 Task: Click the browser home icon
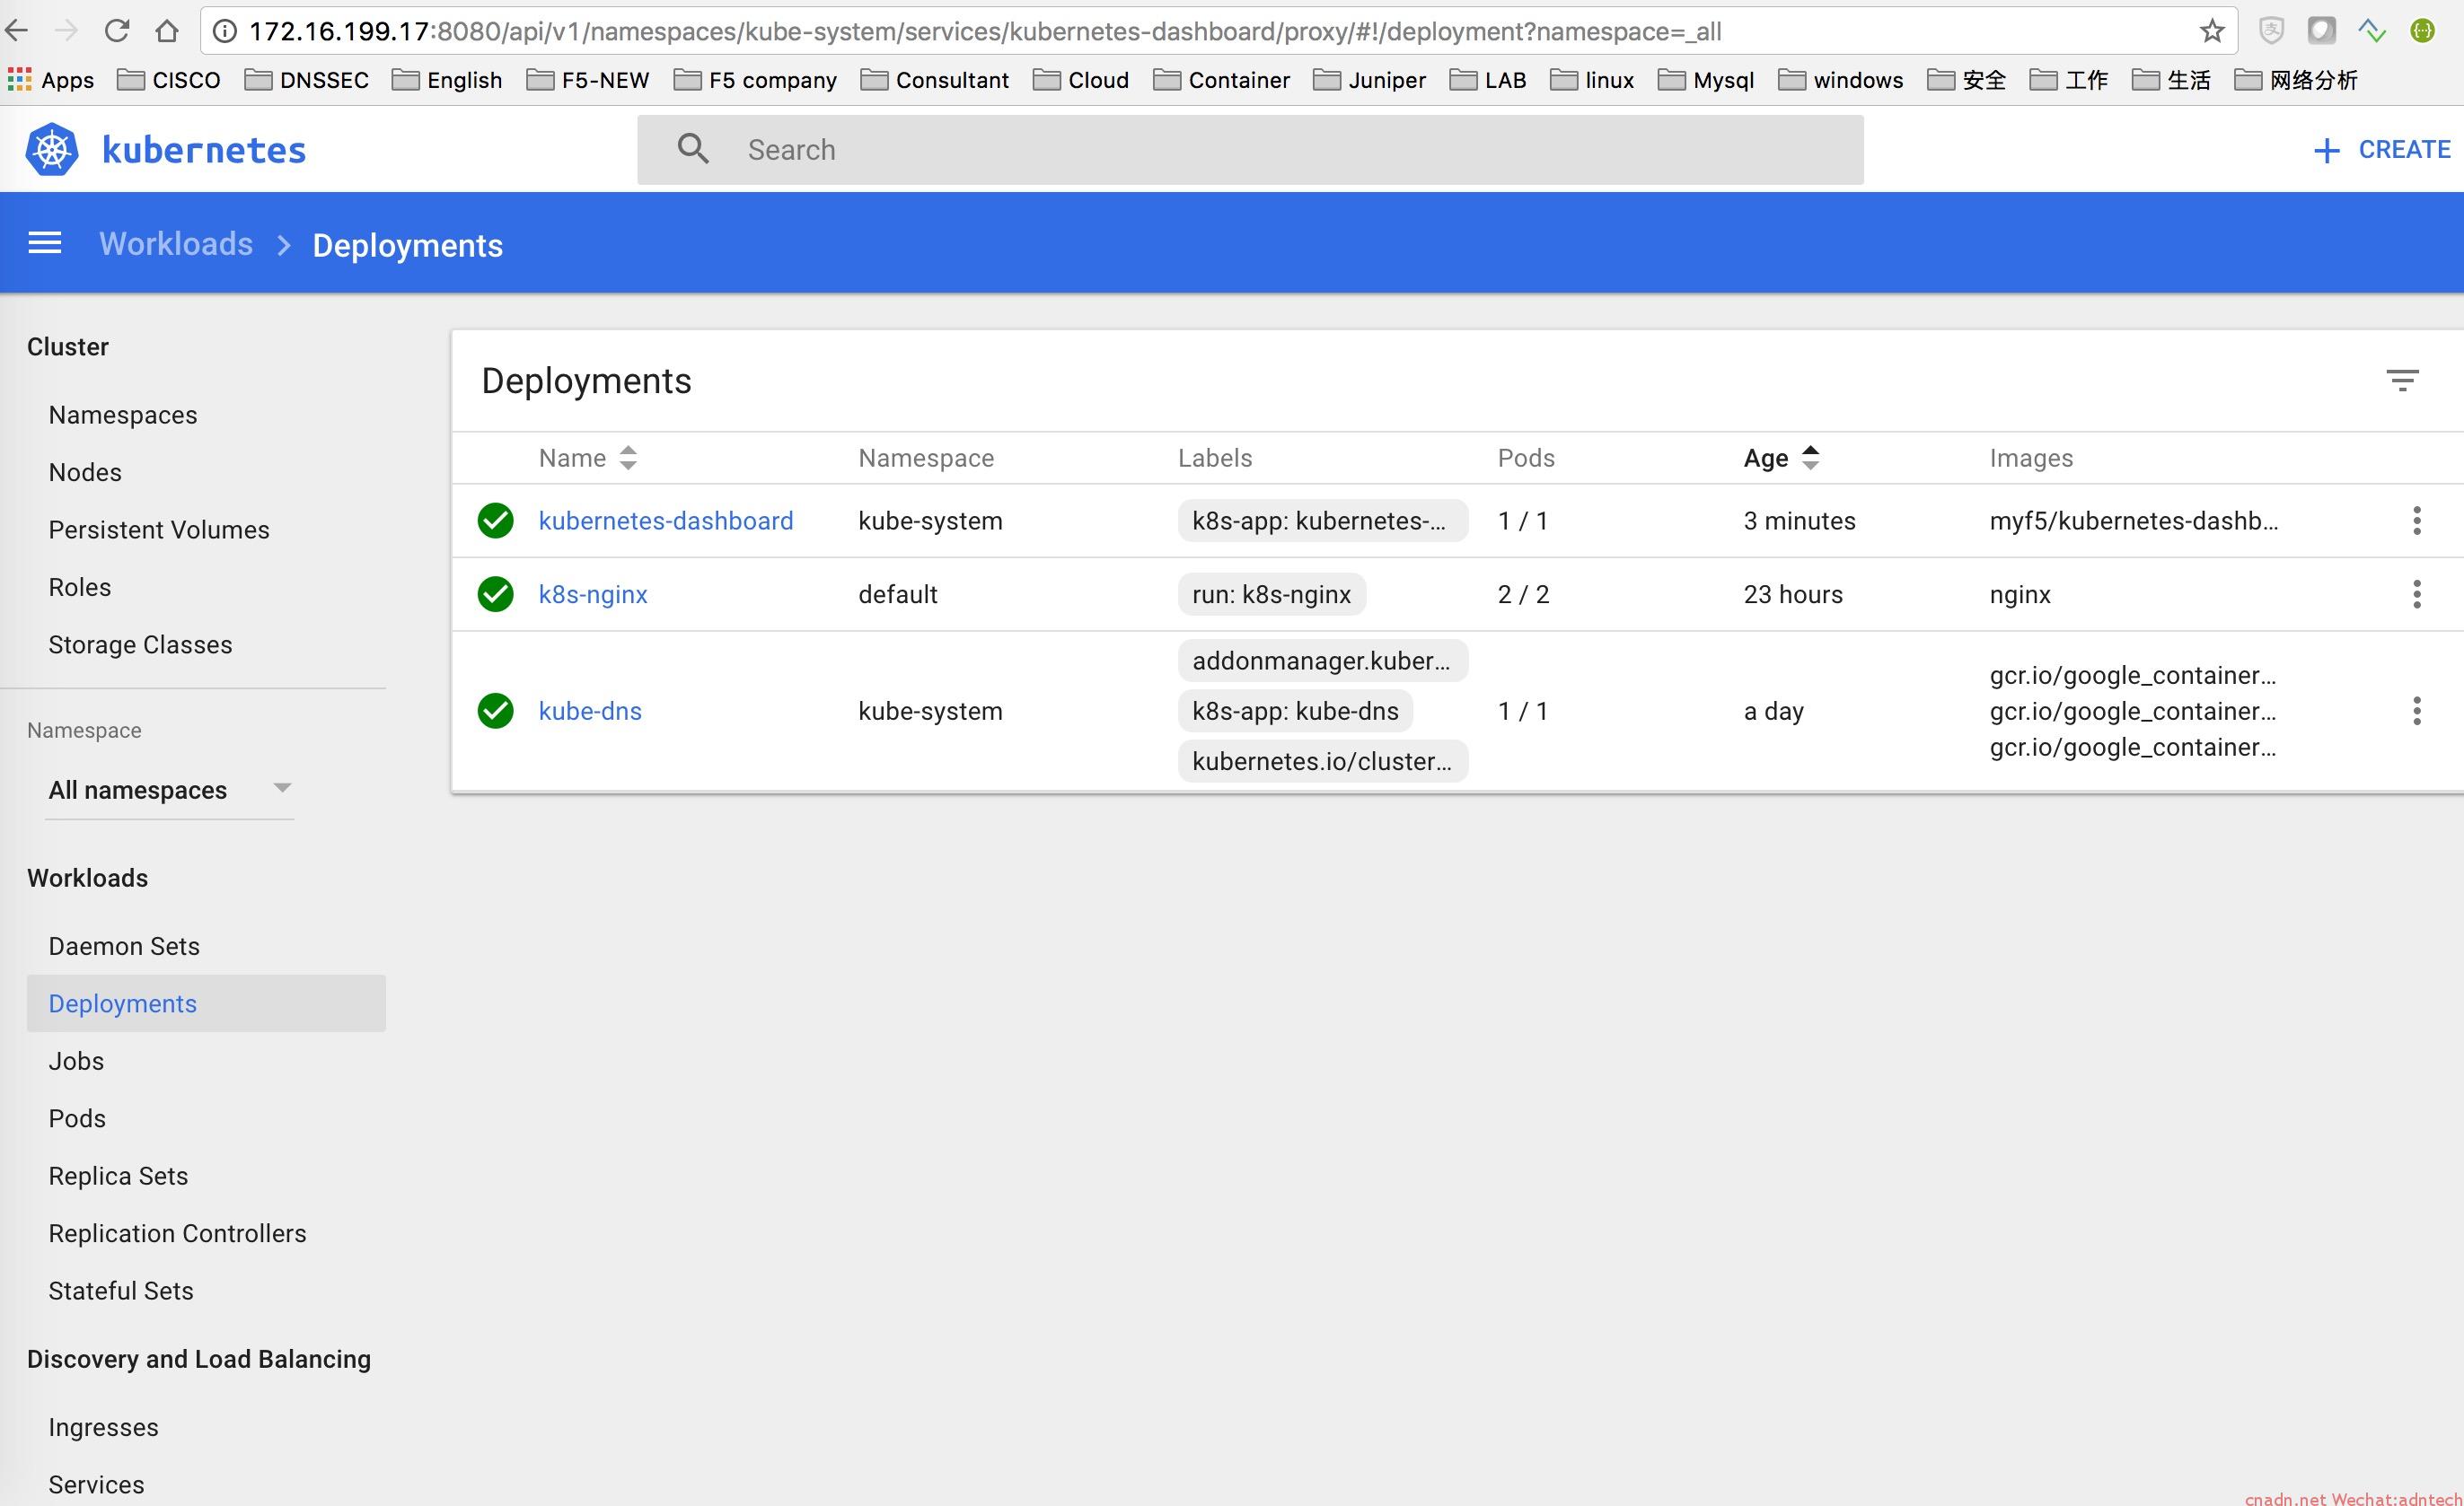(x=167, y=31)
